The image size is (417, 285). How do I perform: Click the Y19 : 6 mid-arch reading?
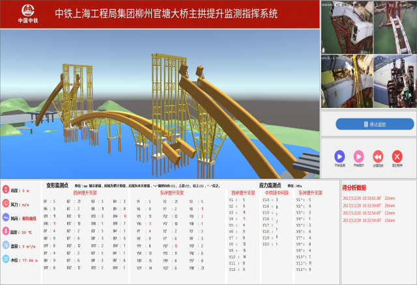(270, 238)
